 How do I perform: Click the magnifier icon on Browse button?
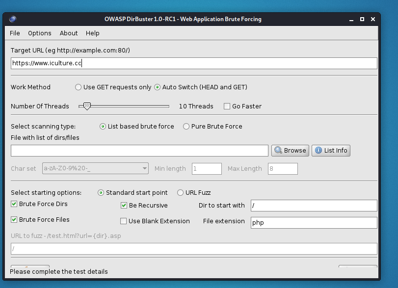(x=278, y=150)
